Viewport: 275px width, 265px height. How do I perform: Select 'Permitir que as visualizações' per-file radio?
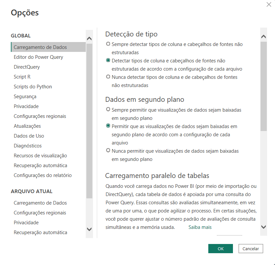(x=108, y=126)
